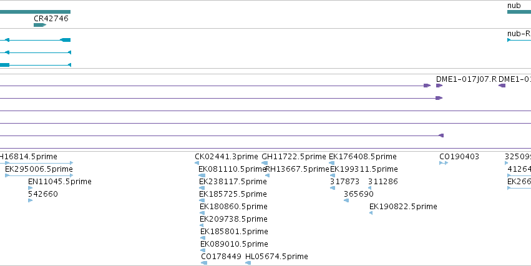
Task: Click the 311286 feature label
Action: tap(383, 182)
